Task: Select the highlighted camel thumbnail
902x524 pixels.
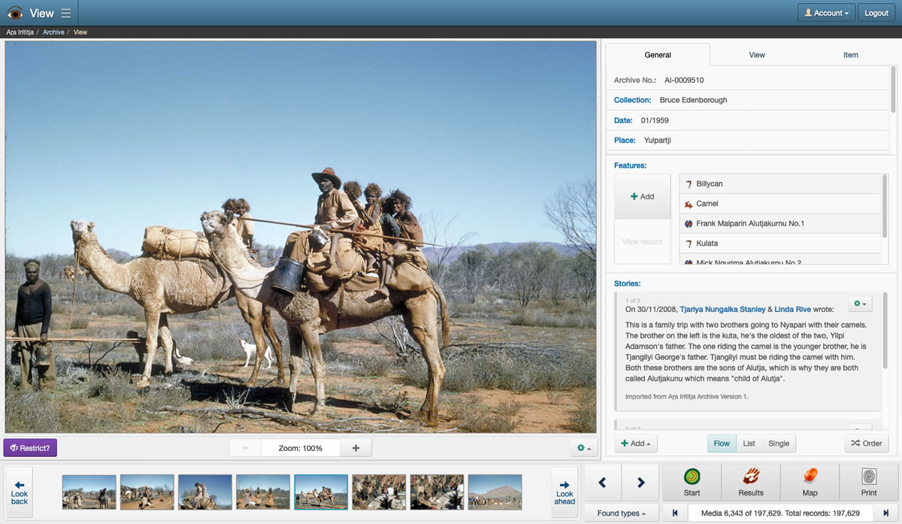Action: 321,492
